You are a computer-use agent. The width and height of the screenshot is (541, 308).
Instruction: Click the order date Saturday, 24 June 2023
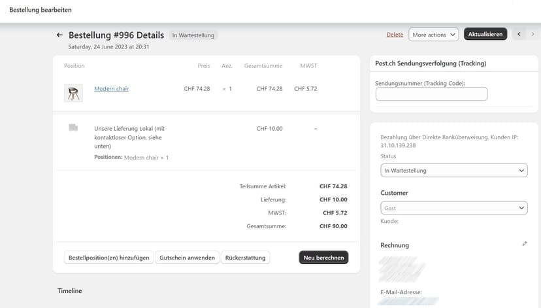click(x=108, y=46)
